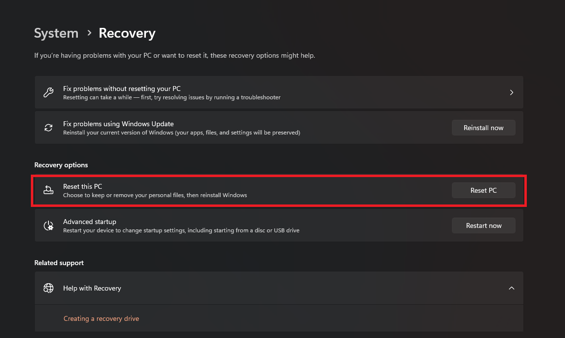
Task: Click the 'Related support' section heading
Action: coord(59,263)
